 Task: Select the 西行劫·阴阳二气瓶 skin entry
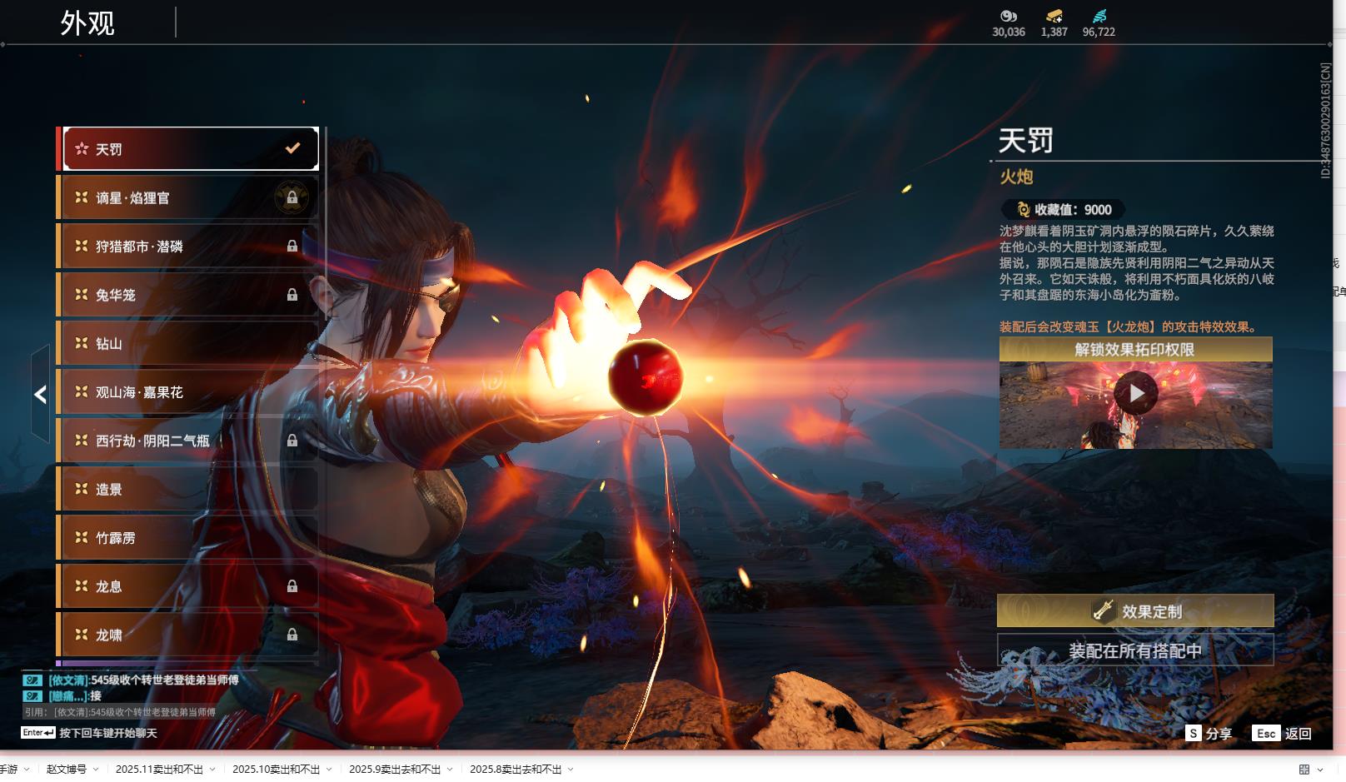[191, 440]
